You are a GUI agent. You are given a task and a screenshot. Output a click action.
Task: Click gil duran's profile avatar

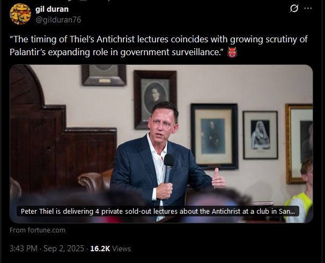point(20,14)
